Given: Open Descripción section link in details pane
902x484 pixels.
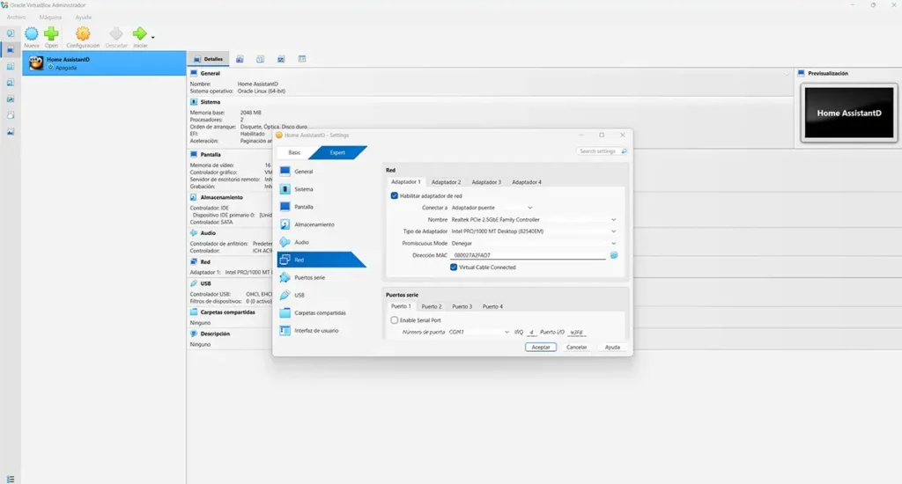Looking at the screenshot, I should (215, 334).
